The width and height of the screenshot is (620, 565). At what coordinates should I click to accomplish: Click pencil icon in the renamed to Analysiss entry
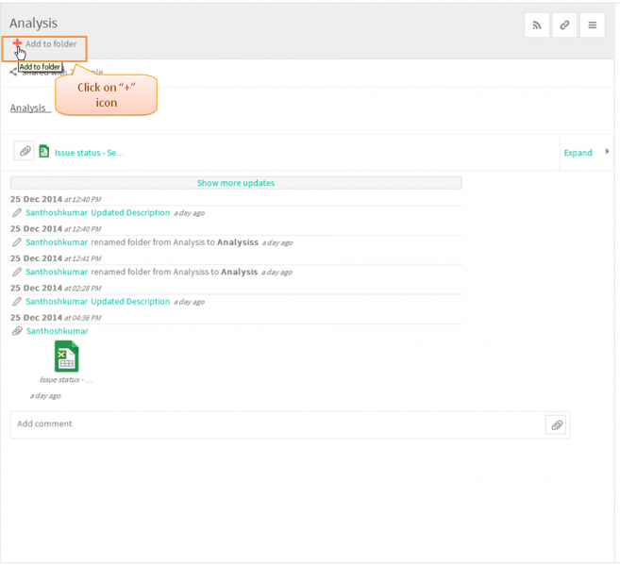click(17, 242)
